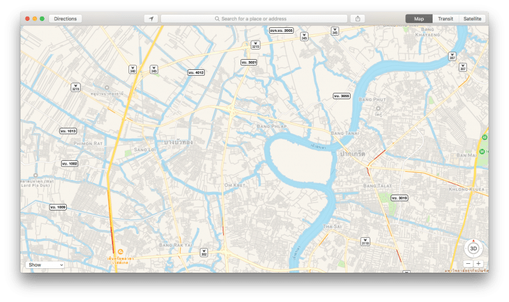The image size is (509, 302).
Task: Maximize the Maps window with green button
Action: coord(42,19)
